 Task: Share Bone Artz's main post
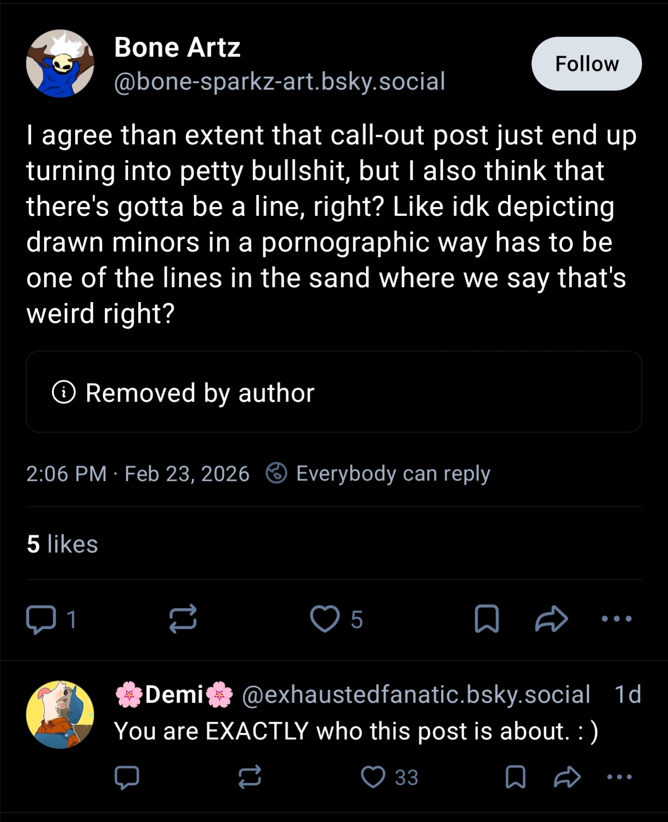click(x=551, y=619)
